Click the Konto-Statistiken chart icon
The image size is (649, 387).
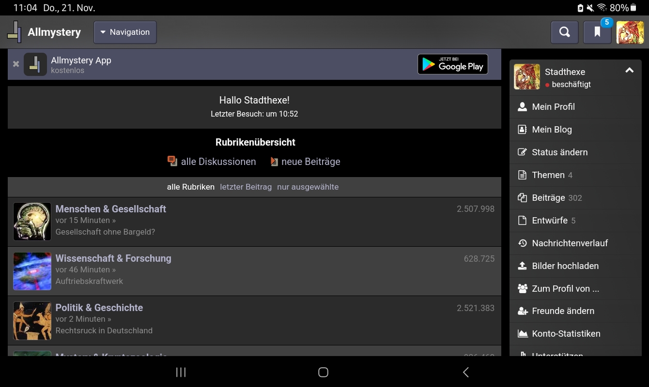[x=522, y=334]
